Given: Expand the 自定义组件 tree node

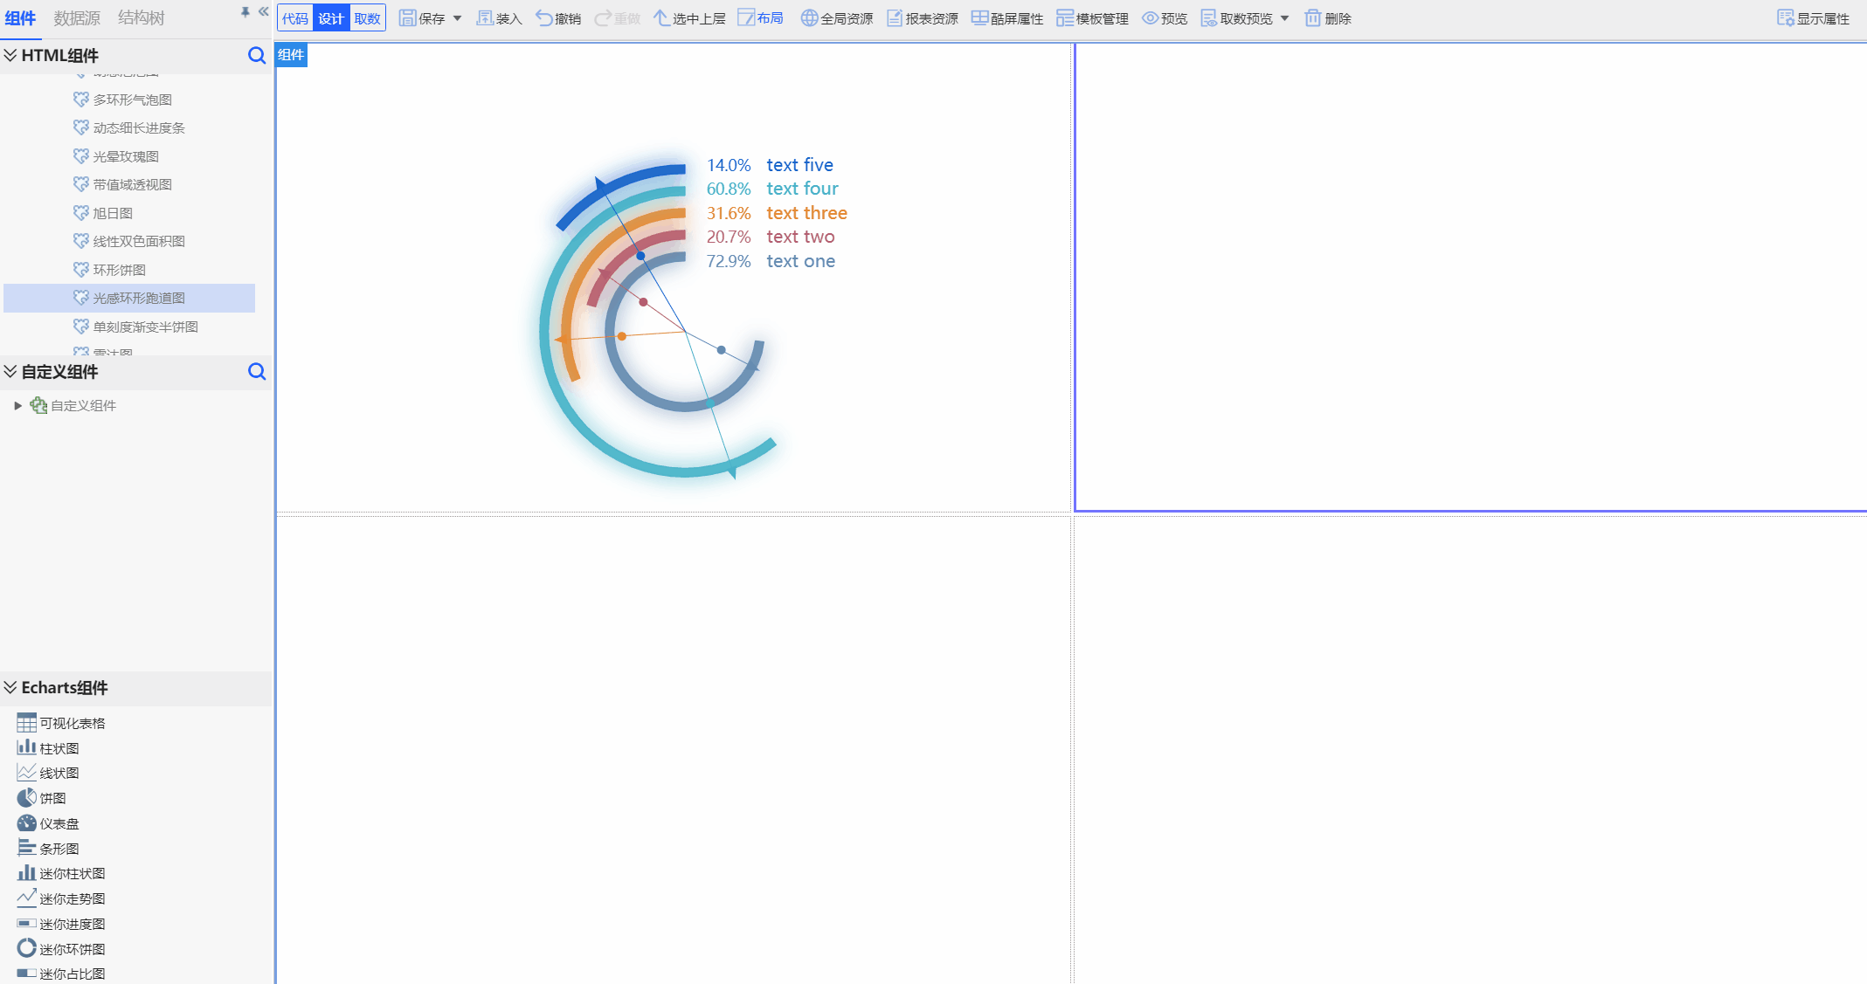Looking at the screenshot, I should (17, 406).
